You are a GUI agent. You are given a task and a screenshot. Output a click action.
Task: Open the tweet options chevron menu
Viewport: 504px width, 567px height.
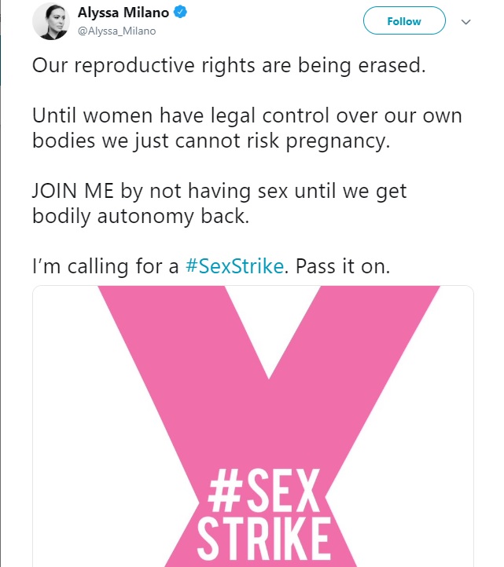[x=466, y=22]
